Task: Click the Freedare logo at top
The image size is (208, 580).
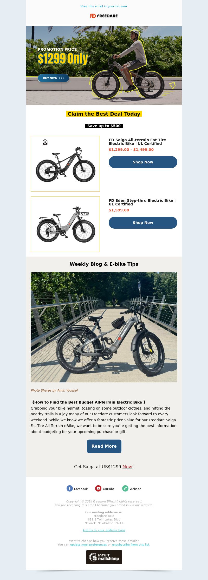Action: [x=104, y=16]
